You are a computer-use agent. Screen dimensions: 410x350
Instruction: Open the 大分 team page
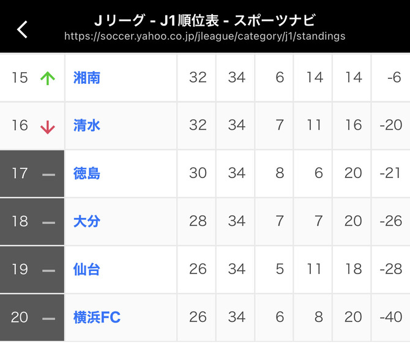[87, 221]
